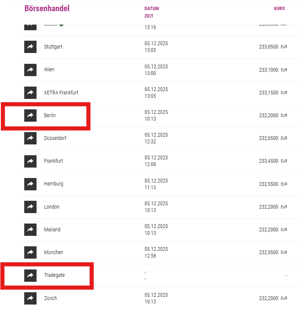Click the arrow icon beside Berlin
299x309 pixels.
31,115
